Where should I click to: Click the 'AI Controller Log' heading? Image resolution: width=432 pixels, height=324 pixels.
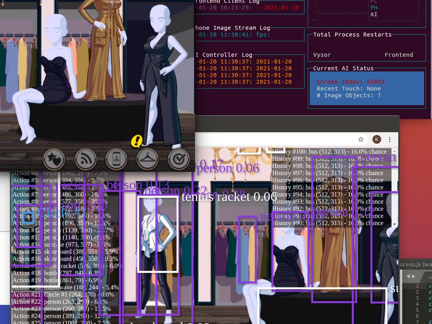(x=224, y=55)
